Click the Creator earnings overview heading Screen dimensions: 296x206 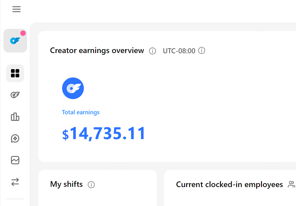pyautogui.click(x=97, y=51)
